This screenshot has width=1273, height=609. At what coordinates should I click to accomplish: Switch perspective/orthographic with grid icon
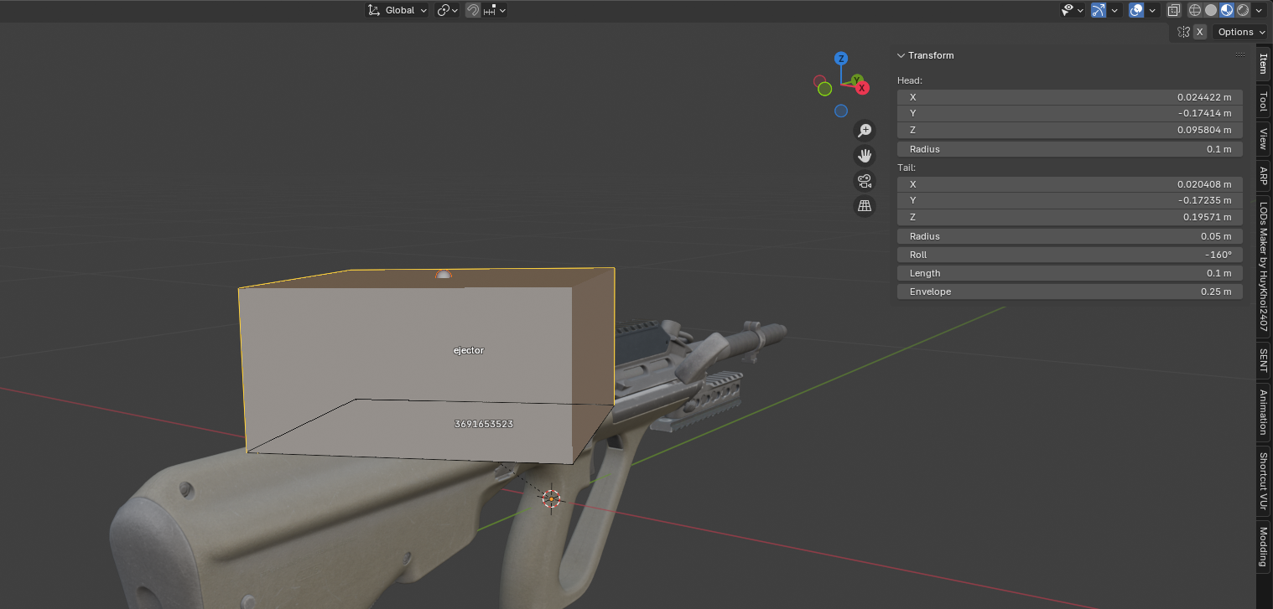[864, 206]
